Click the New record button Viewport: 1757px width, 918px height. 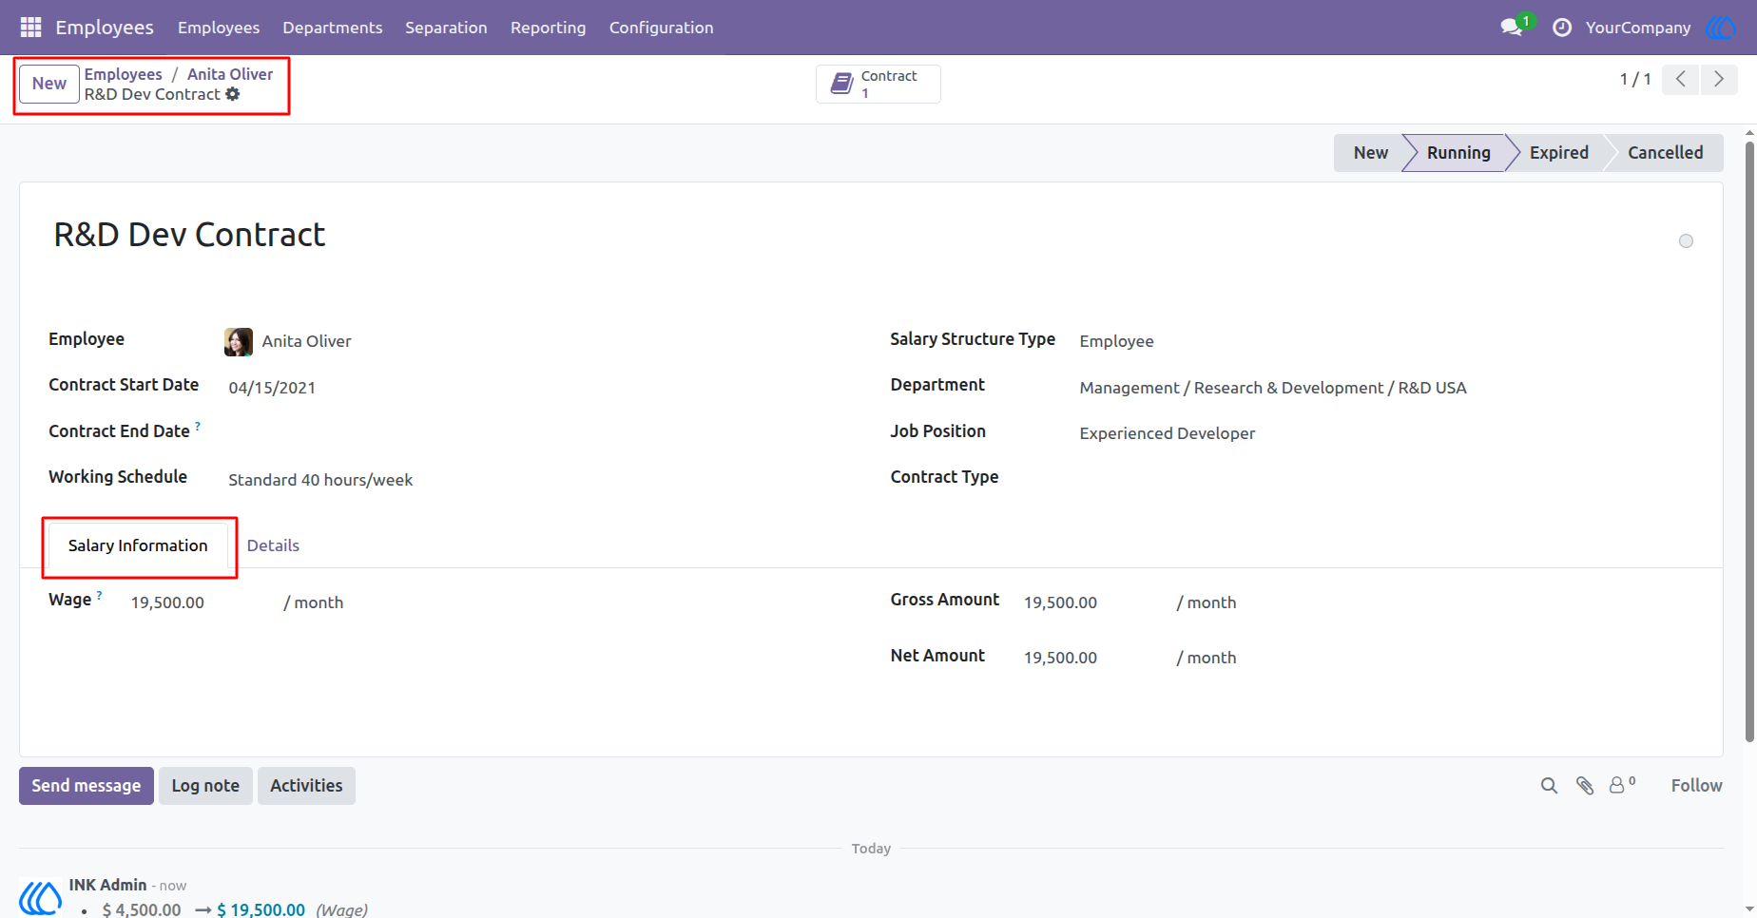pyautogui.click(x=49, y=84)
